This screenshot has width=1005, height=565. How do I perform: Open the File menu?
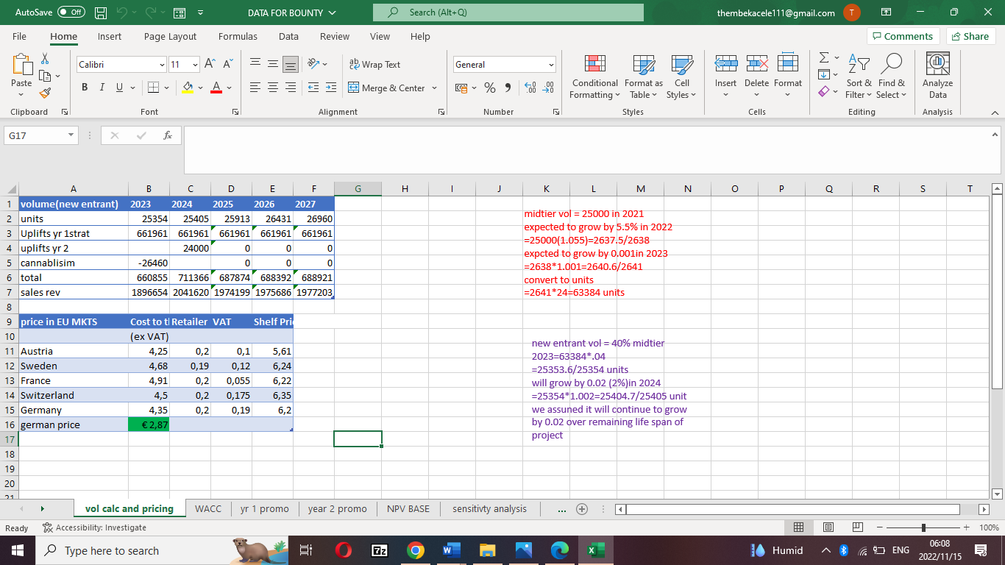click(19, 36)
